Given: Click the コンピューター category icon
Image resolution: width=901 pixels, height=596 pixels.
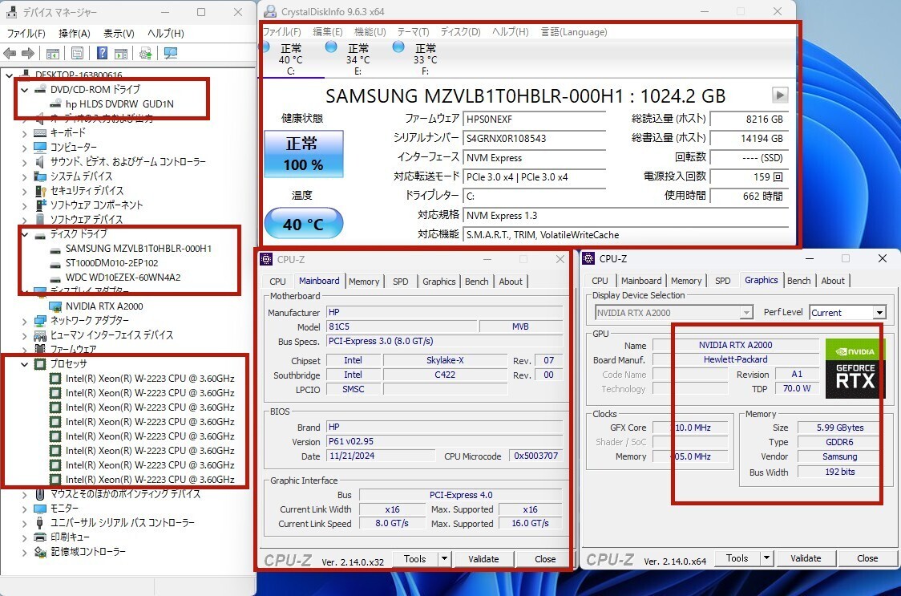Looking at the screenshot, I should click(x=39, y=148).
